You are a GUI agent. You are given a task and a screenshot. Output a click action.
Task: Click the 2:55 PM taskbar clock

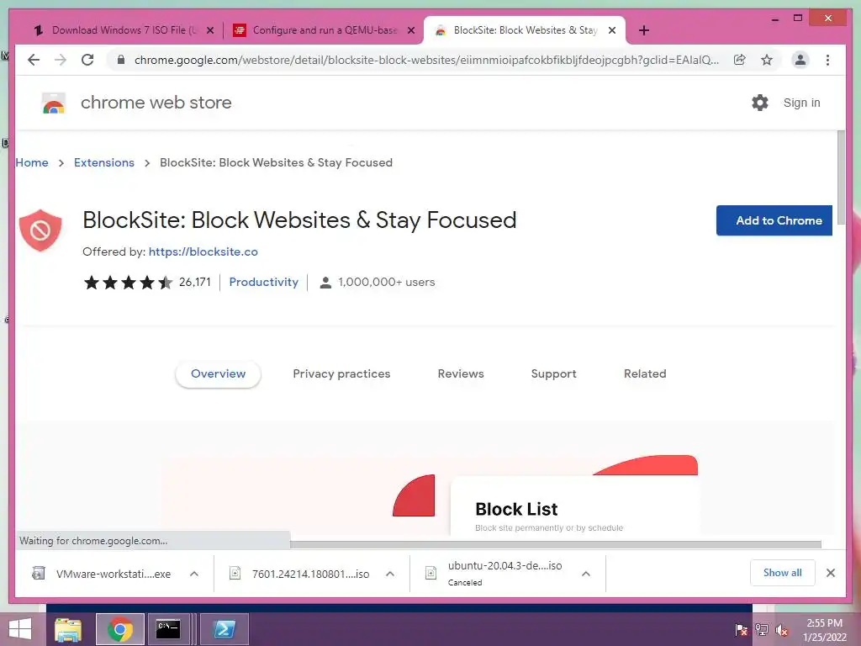tap(824, 623)
